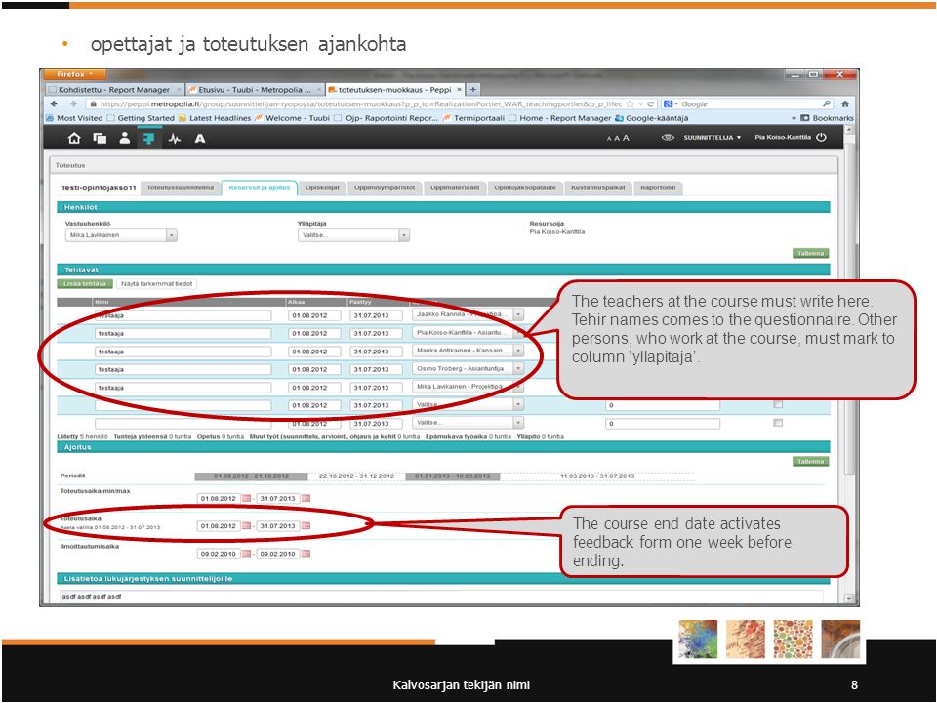The height and width of the screenshot is (703, 937).
Task: Open the Bookmarks button in bookmarks bar
Action: click(827, 118)
